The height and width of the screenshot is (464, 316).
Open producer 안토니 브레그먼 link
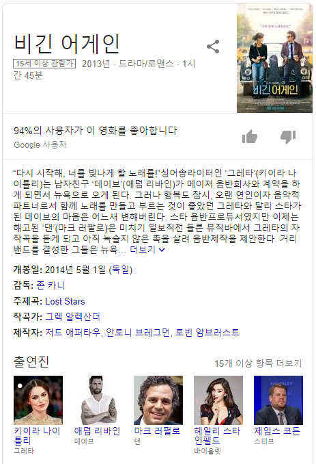138,333
